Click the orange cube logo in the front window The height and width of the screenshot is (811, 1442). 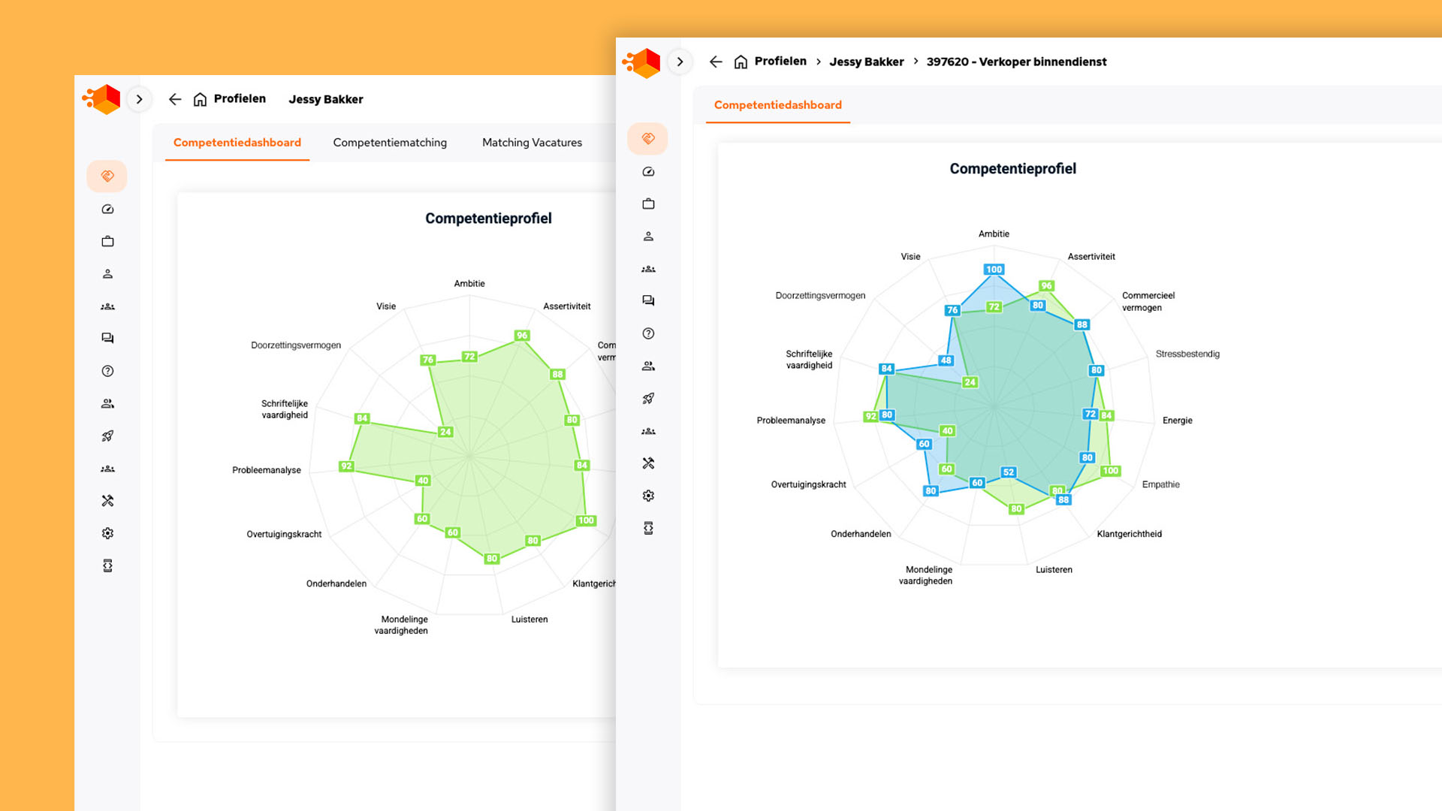643,63
